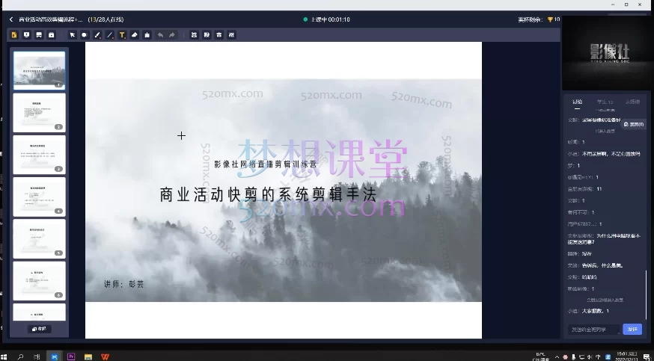Select the text T tool
This screenshot has height=361, width=654.
[x=122, y=35]
